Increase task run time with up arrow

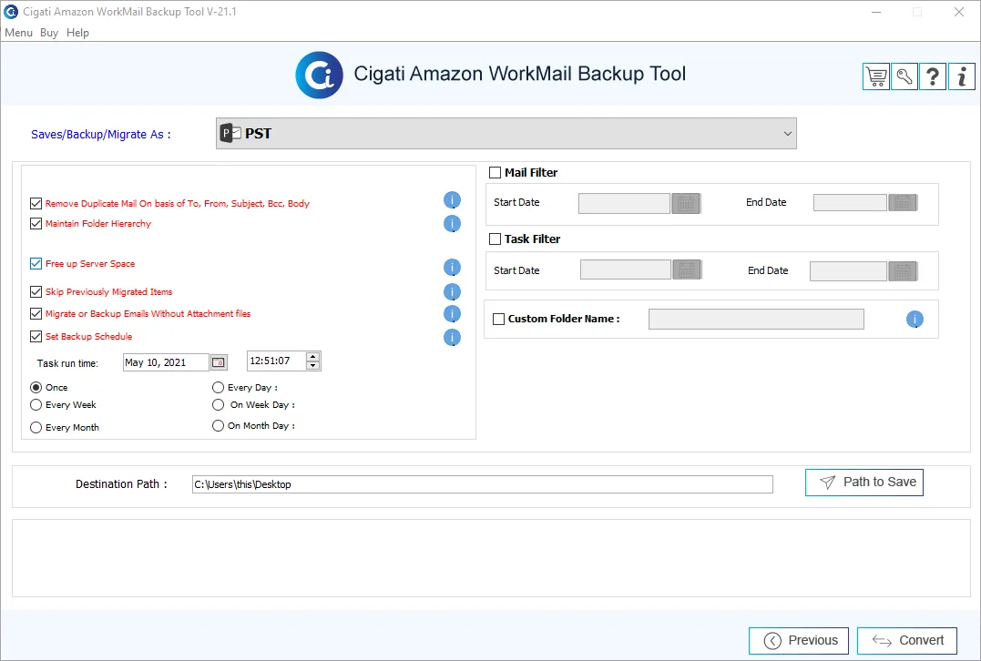tap(312, 357)
